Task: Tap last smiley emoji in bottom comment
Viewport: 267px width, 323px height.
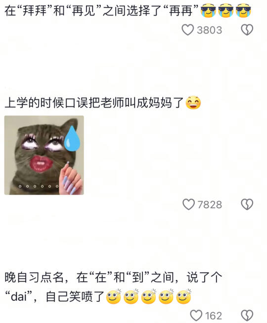Action: tap(183, 296)
